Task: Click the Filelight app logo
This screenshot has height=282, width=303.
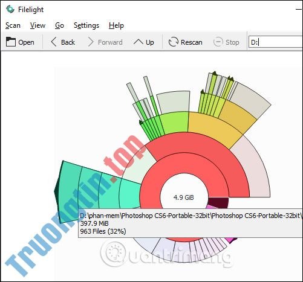Action: coord(10,9)
